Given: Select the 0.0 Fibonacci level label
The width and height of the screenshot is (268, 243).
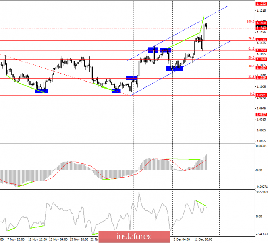Looking at the screenshot, I should (252, 94).
